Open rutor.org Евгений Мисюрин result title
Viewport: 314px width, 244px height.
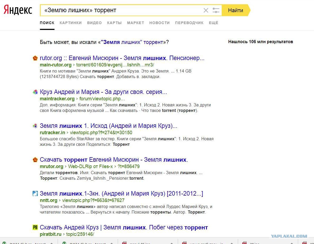(x=122, y=58)
